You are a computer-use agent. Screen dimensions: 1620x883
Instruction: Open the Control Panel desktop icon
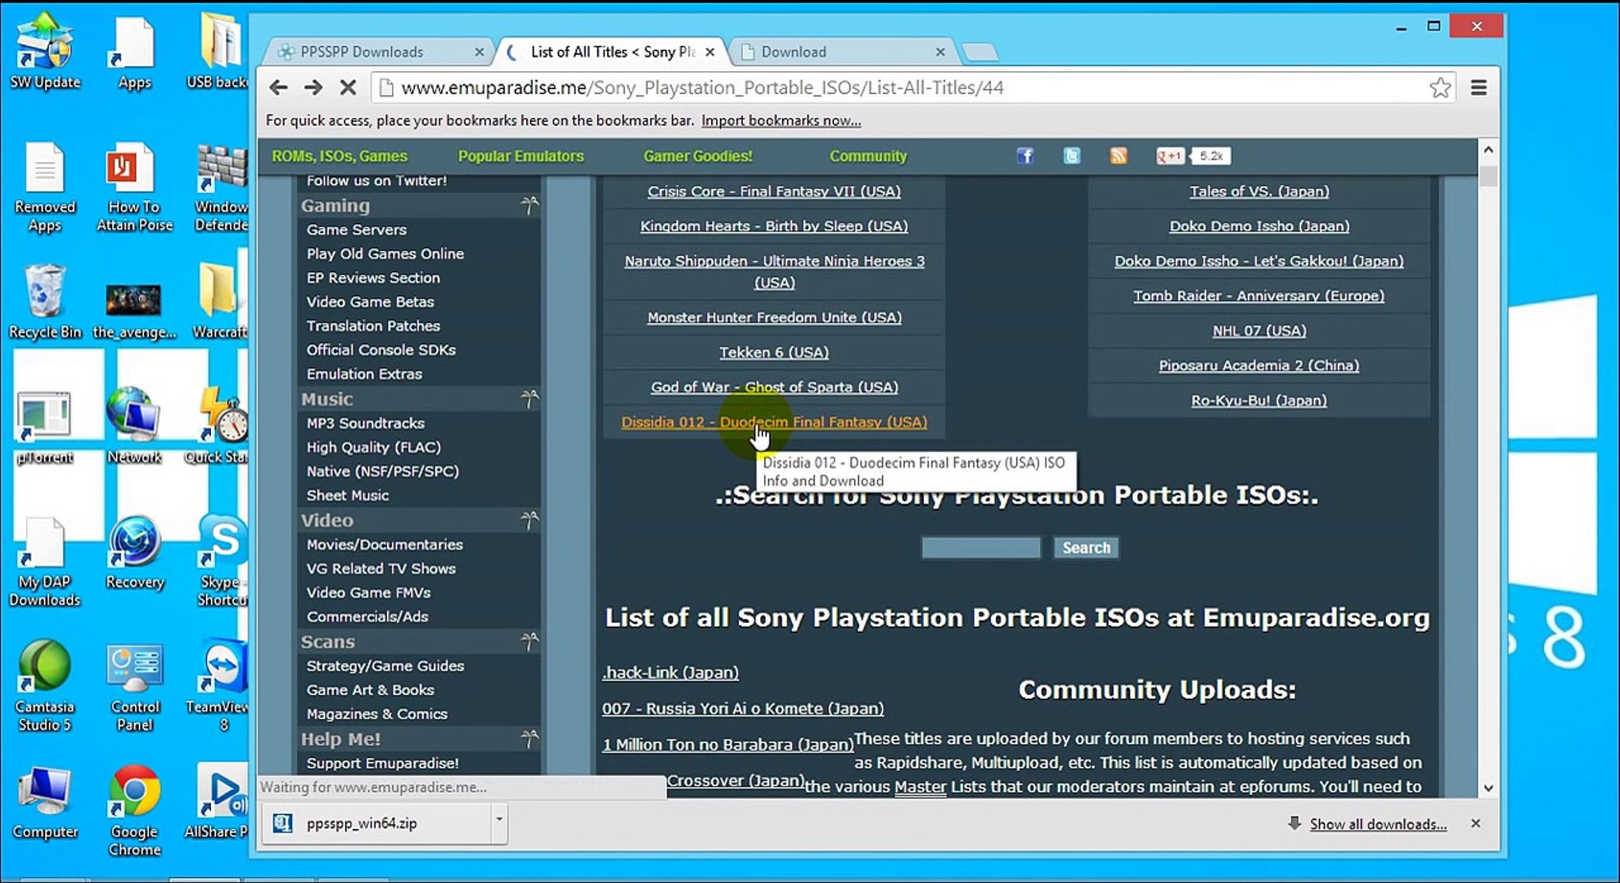tap(135, 685)
